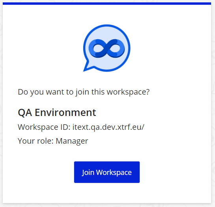Click the left loop of the infinity symbol
Screen dimensions: 215x207
(x=97, y=48)
